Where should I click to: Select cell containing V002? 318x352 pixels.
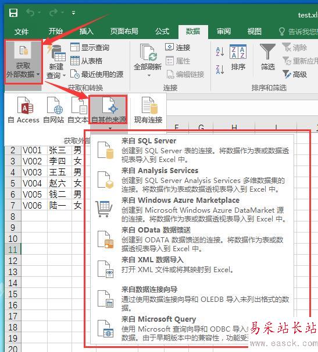[34, 161]
